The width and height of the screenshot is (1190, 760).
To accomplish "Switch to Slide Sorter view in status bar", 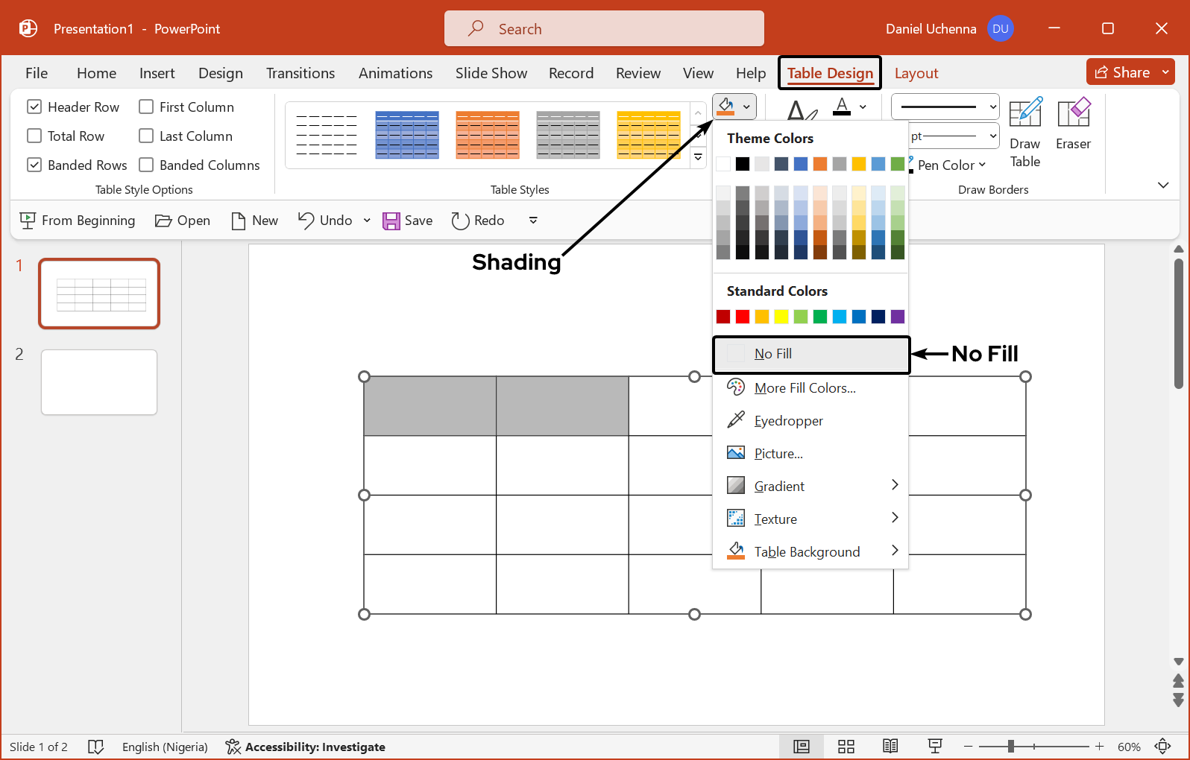I will 846,747.
